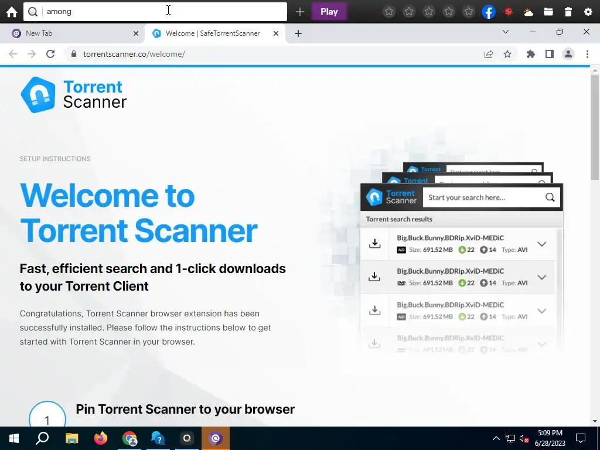Reload the page
Viewport: 600px width, 450px height.
(x=50, y=54)
